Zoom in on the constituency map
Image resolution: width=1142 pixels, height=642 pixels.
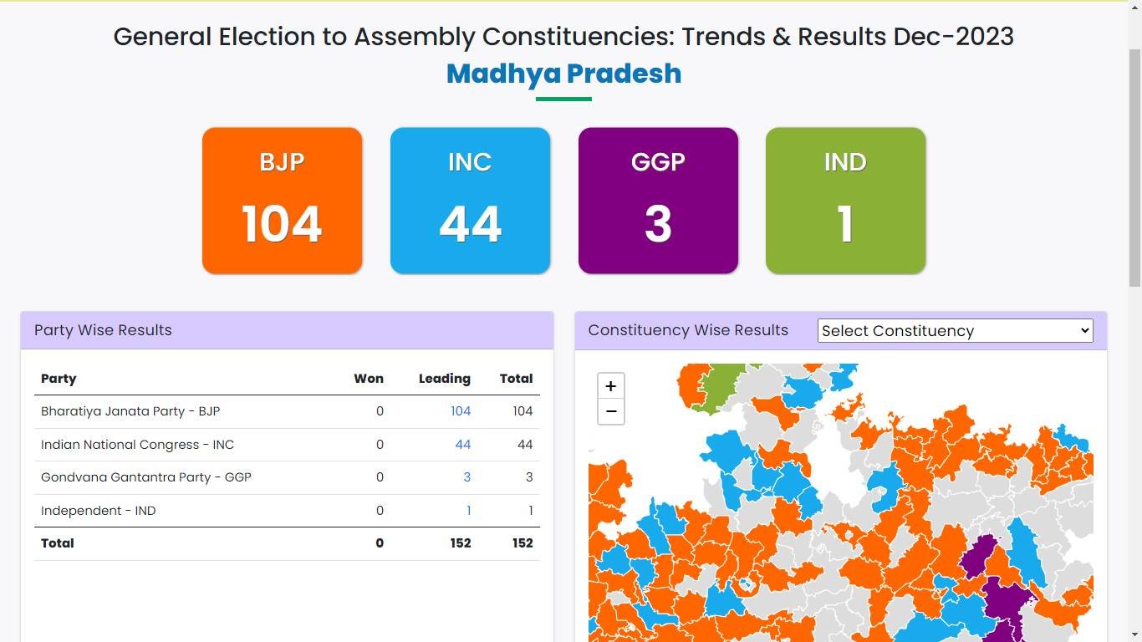click(x=610, y=386)
